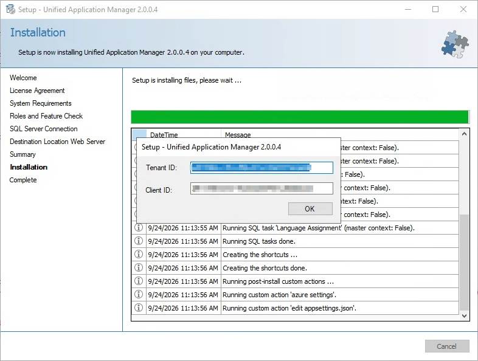The width and height of the screenshot is (478, 361).
Task: Click the green installation progress bar
Action: coord(300,117)
